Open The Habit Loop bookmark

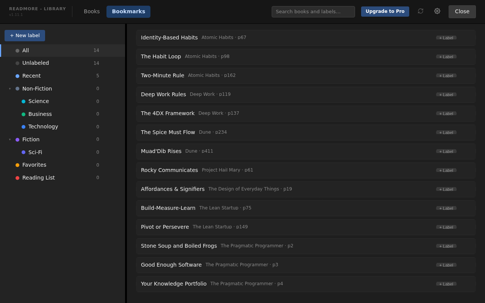(306, 57)
